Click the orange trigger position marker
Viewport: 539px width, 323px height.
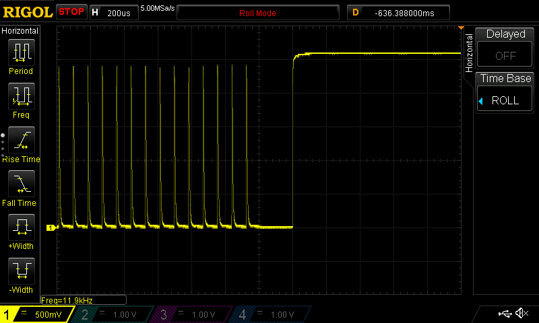[461, 28]
